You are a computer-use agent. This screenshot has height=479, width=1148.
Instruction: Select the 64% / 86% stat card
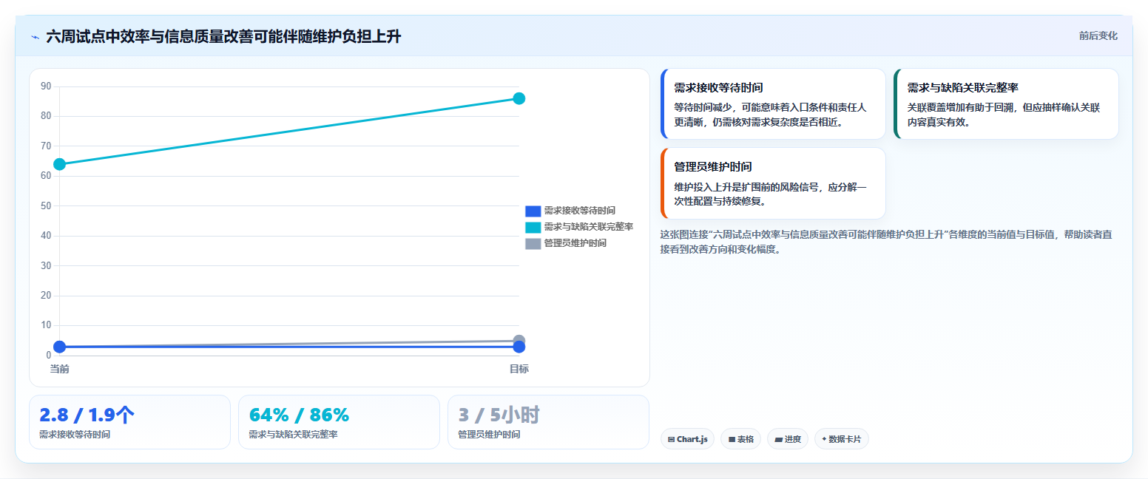coord(339,422)
